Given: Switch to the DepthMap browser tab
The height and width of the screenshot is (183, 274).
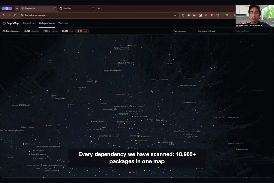Looking at the screenshot, I should 38,8.
